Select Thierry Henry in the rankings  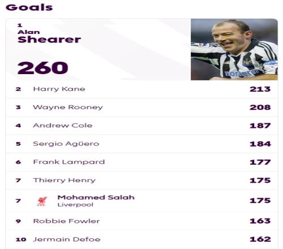(x=65, y=180)
